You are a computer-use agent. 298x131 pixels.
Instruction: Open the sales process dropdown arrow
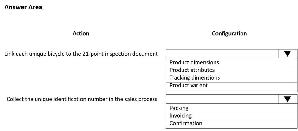(x=287, y=99)
